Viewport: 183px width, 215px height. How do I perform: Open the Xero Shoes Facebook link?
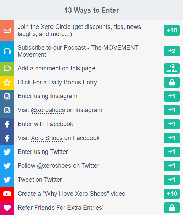tap(47, 138)
